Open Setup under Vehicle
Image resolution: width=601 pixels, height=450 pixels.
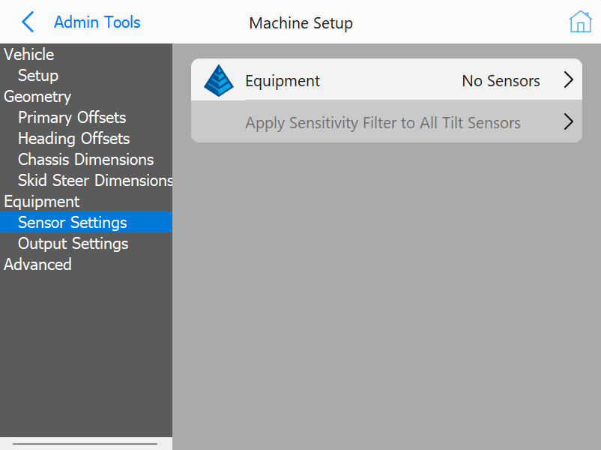coord(38,76)
